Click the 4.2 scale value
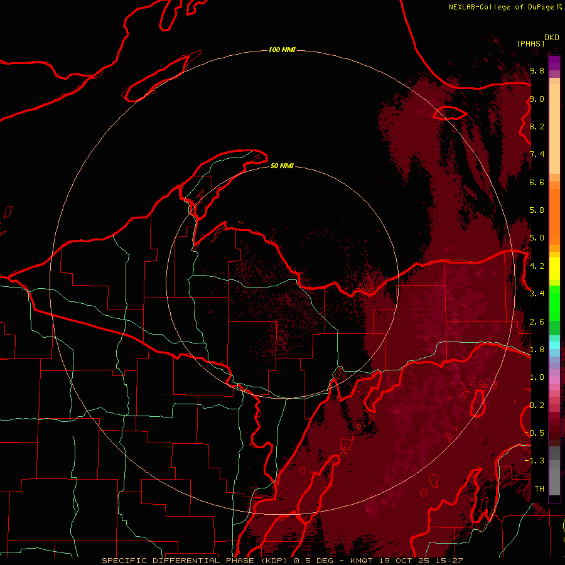The height and width of the screenshot is (565, 565). [x=537, y=266]
